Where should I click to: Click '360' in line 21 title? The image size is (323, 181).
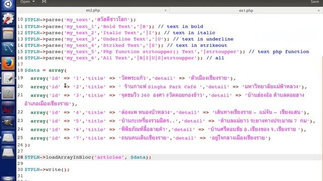tap(145, 95)
